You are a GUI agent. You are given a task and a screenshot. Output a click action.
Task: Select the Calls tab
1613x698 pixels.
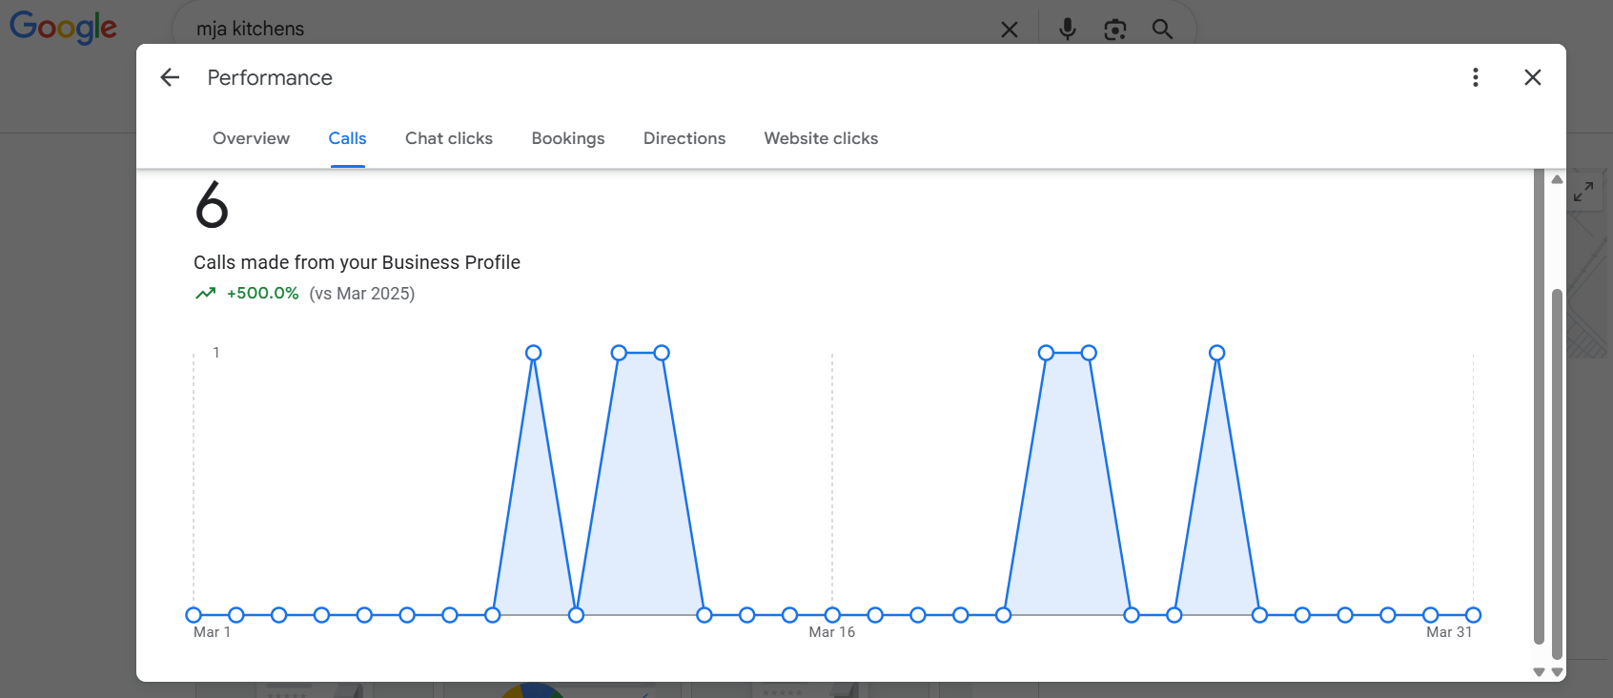[x=347, y=138]
